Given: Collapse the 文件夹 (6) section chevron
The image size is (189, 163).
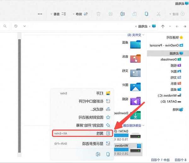Looking at the screenshot, I should (x=144, y=35).
